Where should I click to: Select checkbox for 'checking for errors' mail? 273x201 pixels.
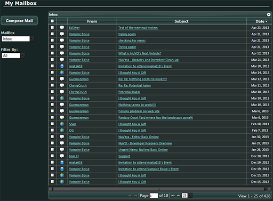point(52,40)
